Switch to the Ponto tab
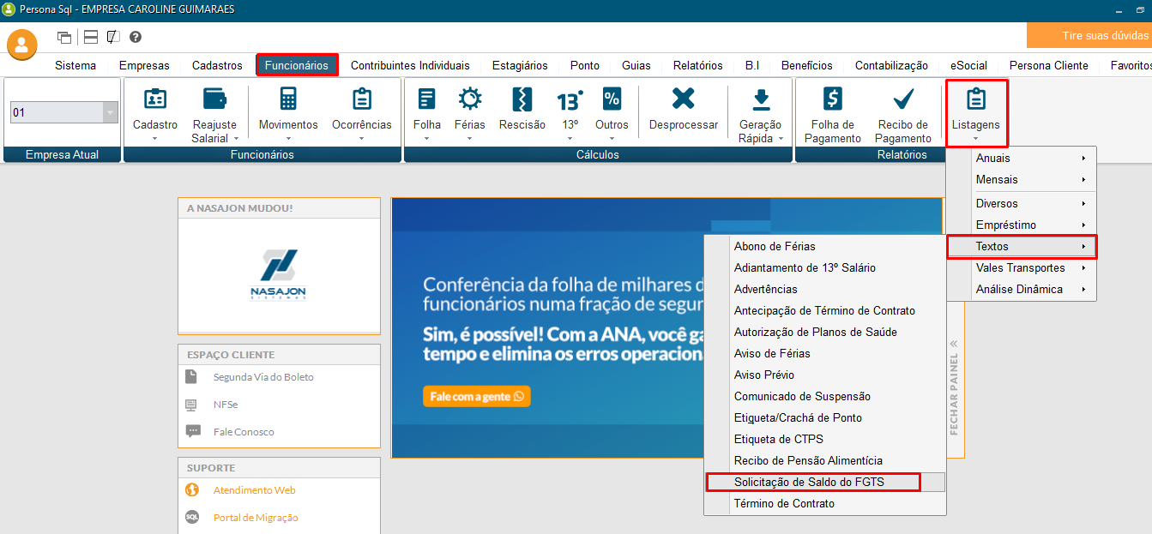Screen dimensions: 1152x534 585,65
